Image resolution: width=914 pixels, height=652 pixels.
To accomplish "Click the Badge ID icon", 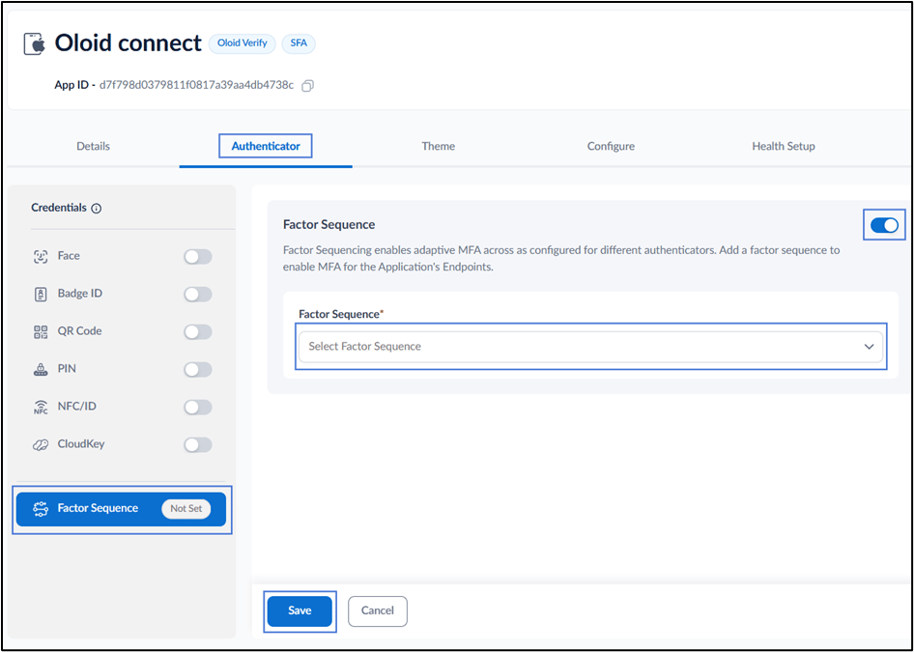I will pos(39,294).
